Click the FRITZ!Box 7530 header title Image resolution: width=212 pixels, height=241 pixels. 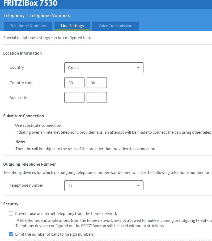coord(30,3)
